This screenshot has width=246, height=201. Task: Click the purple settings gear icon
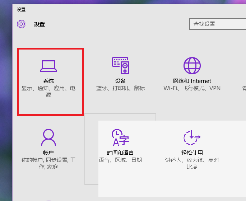pos(21,24)
